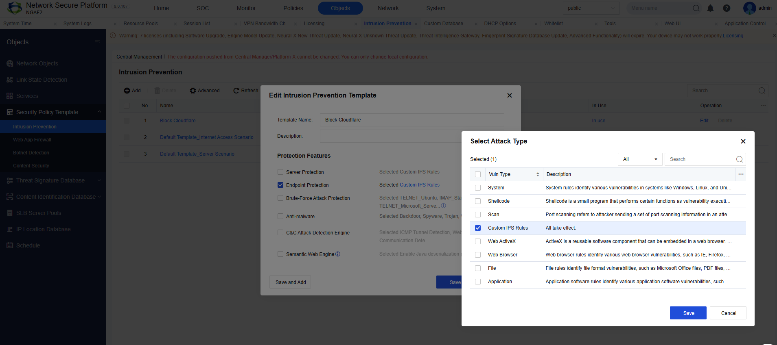Click the Schedule sidebar icon
Screen dimensions: 777x345
tap(10, 245)
